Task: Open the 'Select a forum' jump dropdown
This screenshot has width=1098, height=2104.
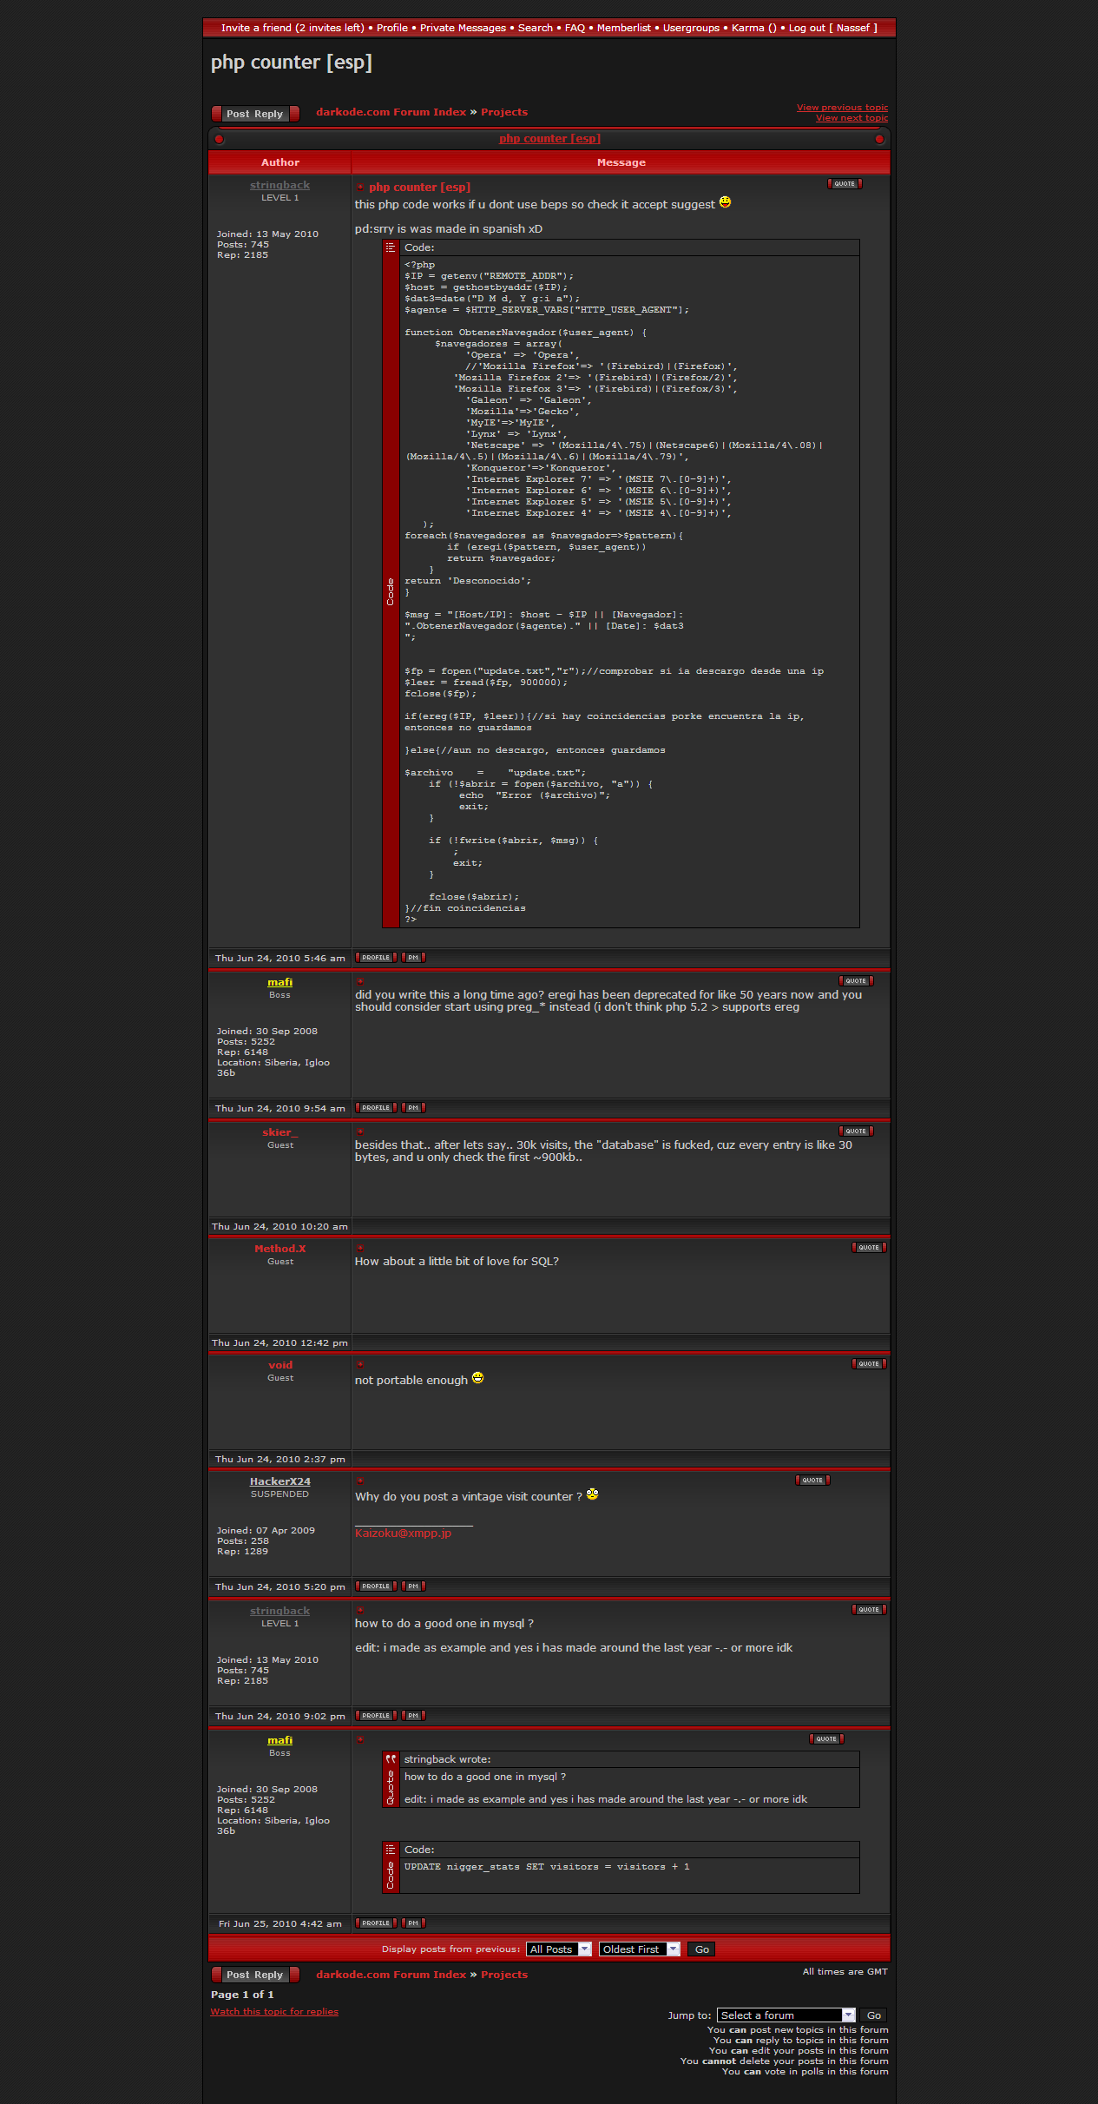Action: click(x=786, y=2015)
